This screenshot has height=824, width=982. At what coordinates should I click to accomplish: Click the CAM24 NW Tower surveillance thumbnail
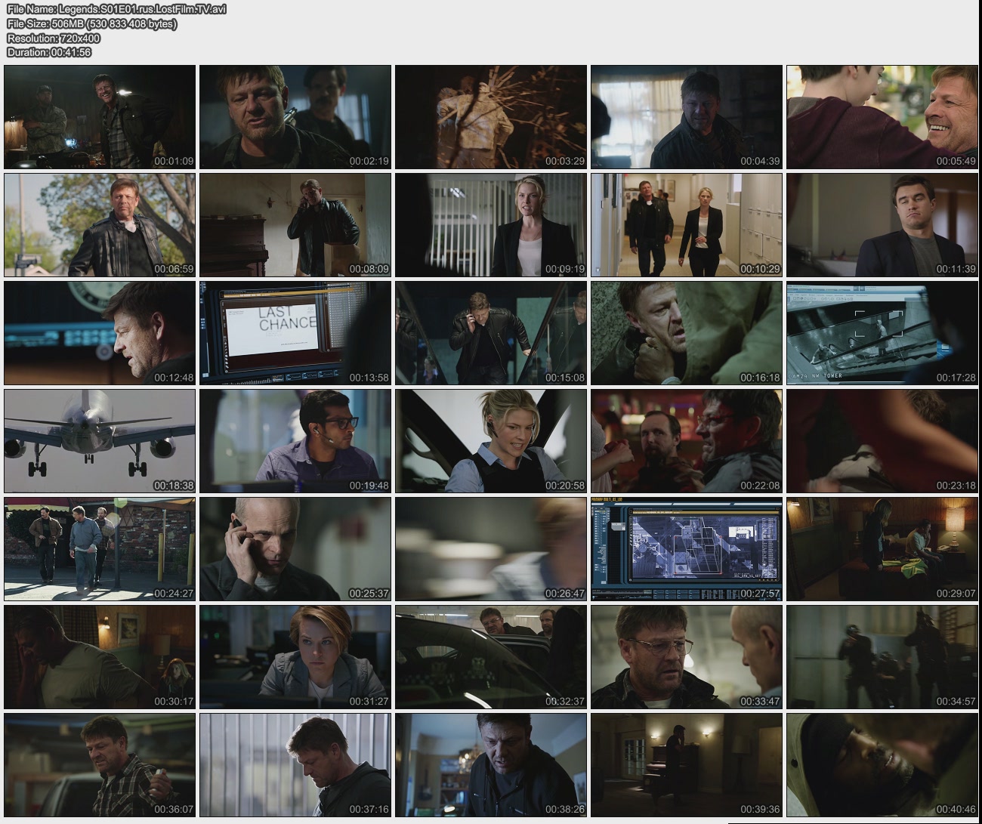click(882, 333)
